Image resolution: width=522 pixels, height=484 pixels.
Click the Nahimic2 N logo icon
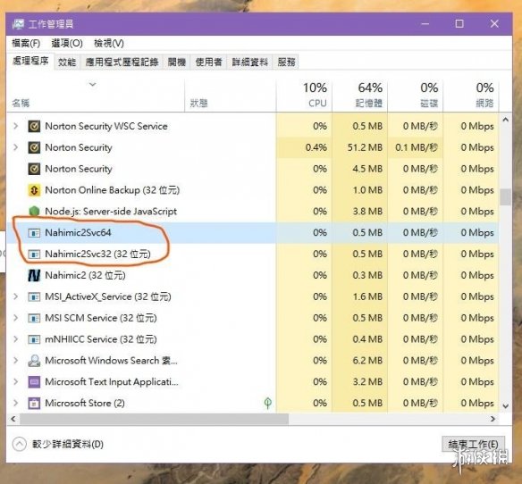tap(34, 275)
